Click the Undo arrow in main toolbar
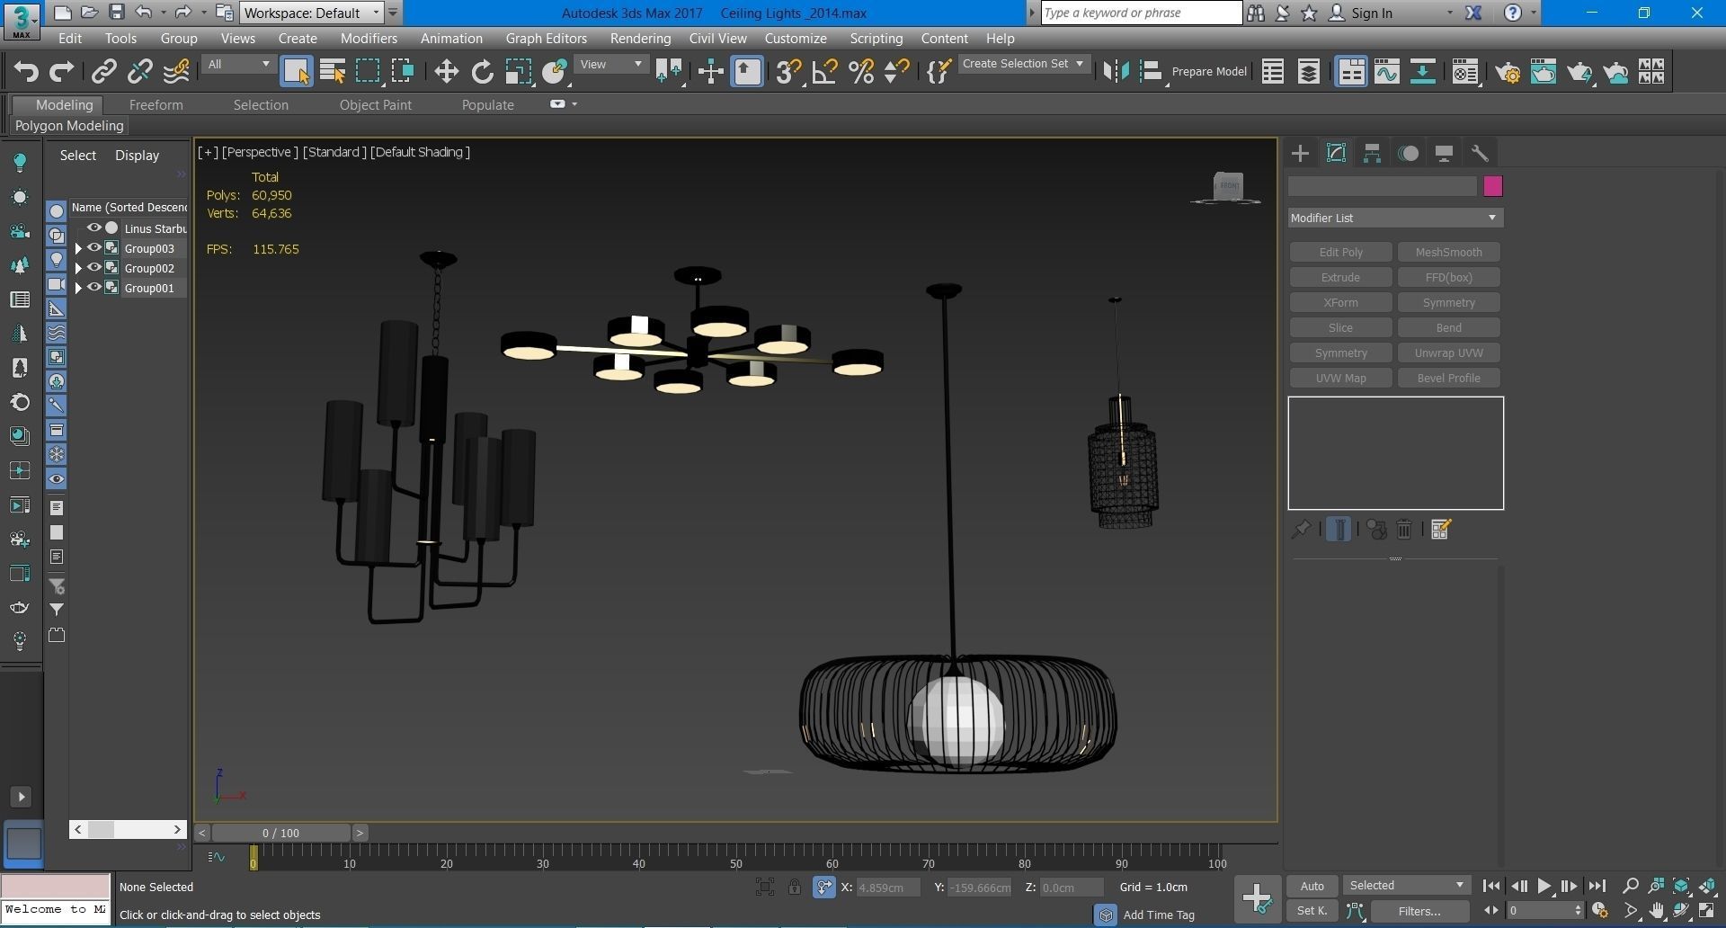The height and width of the screenshot is (928, 1726). 26,72
